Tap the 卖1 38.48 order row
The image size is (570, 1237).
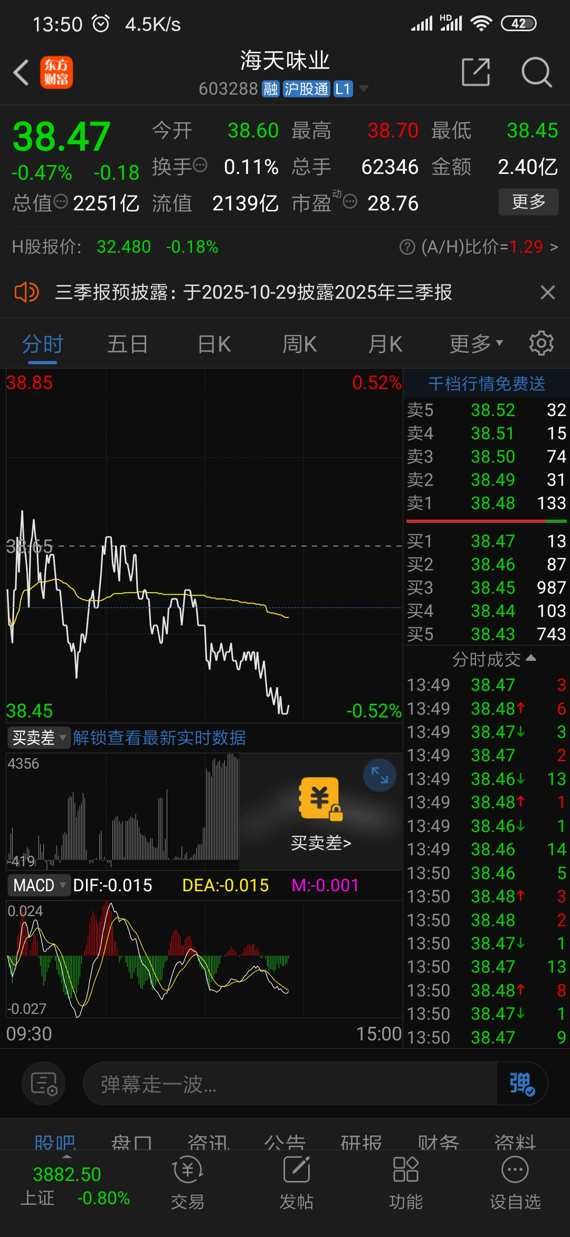pyautogui.click(x=487, y=503)
